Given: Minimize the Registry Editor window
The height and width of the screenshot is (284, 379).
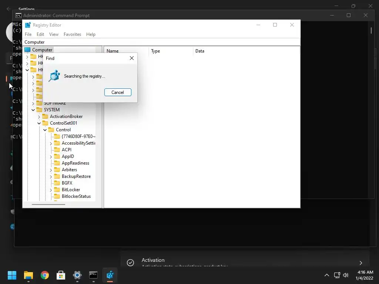Looking at the screenshot, I should click(x=258, y=25).
